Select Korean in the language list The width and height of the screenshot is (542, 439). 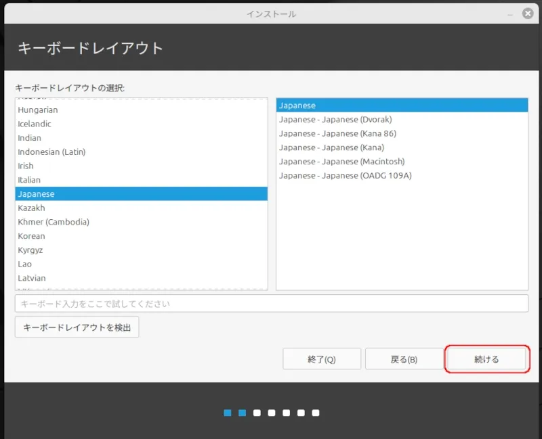pyautogui.click(x=32, y=236)
